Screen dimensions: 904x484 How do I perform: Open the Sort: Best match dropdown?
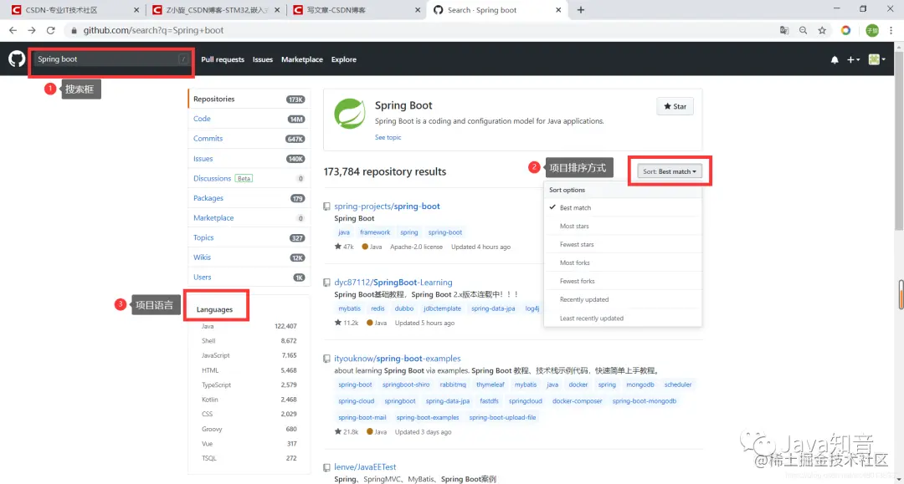pos(670,171)
